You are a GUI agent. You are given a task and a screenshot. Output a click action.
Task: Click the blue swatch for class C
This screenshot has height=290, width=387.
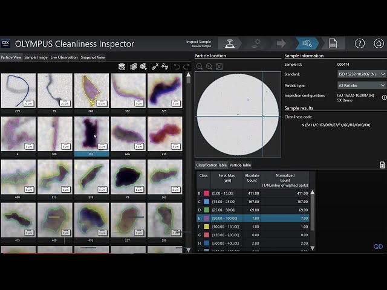(206, 202)
